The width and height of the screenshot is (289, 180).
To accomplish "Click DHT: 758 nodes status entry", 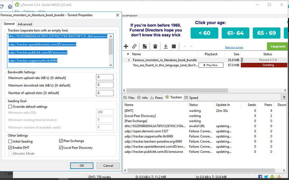I will [x=100, y=177].
